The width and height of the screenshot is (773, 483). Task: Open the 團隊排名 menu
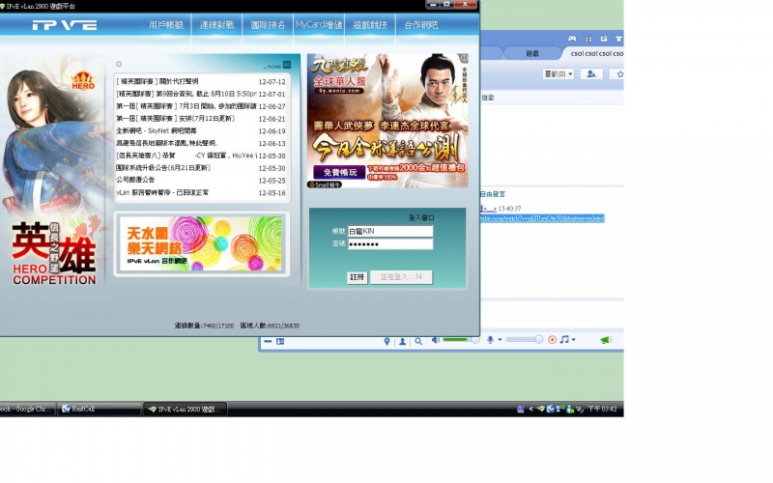coord(268,25)
